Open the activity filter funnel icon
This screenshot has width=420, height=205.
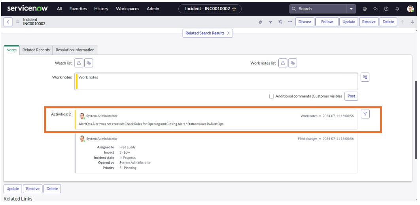tap(365, 114)
